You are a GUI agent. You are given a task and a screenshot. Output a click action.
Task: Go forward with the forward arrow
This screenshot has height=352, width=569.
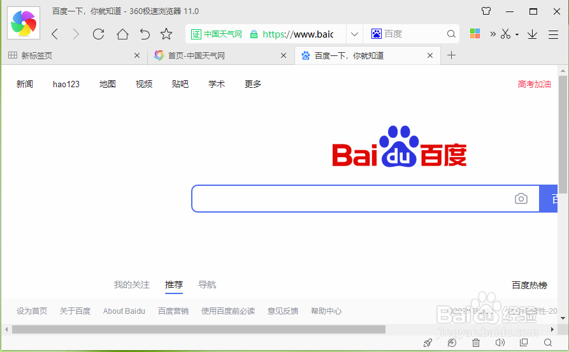(x=76, y=34)
